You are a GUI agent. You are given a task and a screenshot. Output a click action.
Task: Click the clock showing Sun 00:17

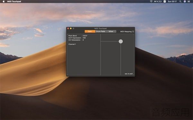[x=172, y=2]
